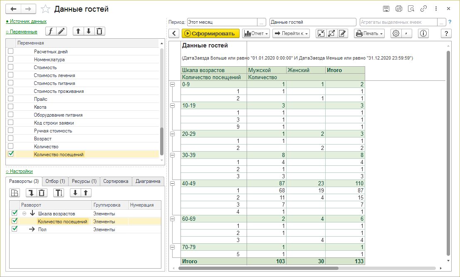Open the Печать dropdown menu
The height and width of the screenshot is (277, 460).
(369, 34)
